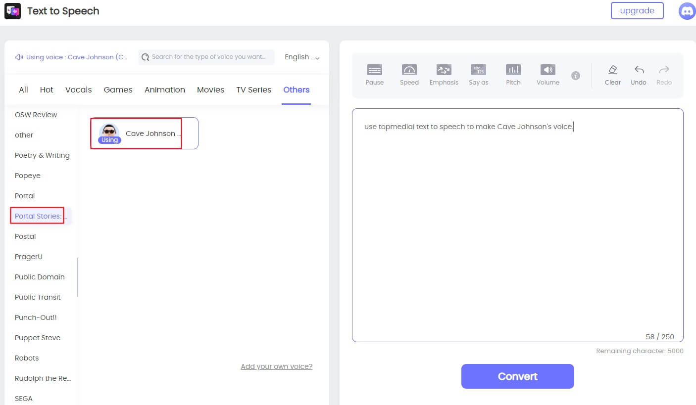Switch to the TV Series tab
The image size is (696, 405).
253,90
